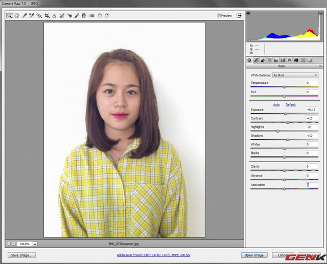Switch to the Lens Corrections tab
Screen dimensions: 327x264
pos(283,60)
